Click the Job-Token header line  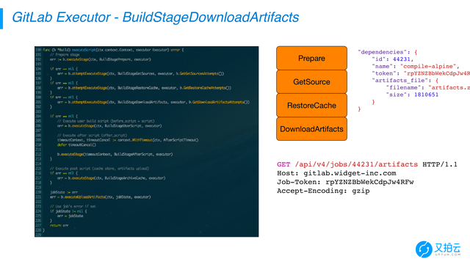tap(345, 182)
